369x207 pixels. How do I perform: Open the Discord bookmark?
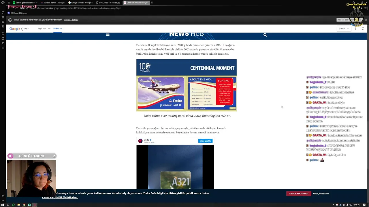tap(17, 13)
